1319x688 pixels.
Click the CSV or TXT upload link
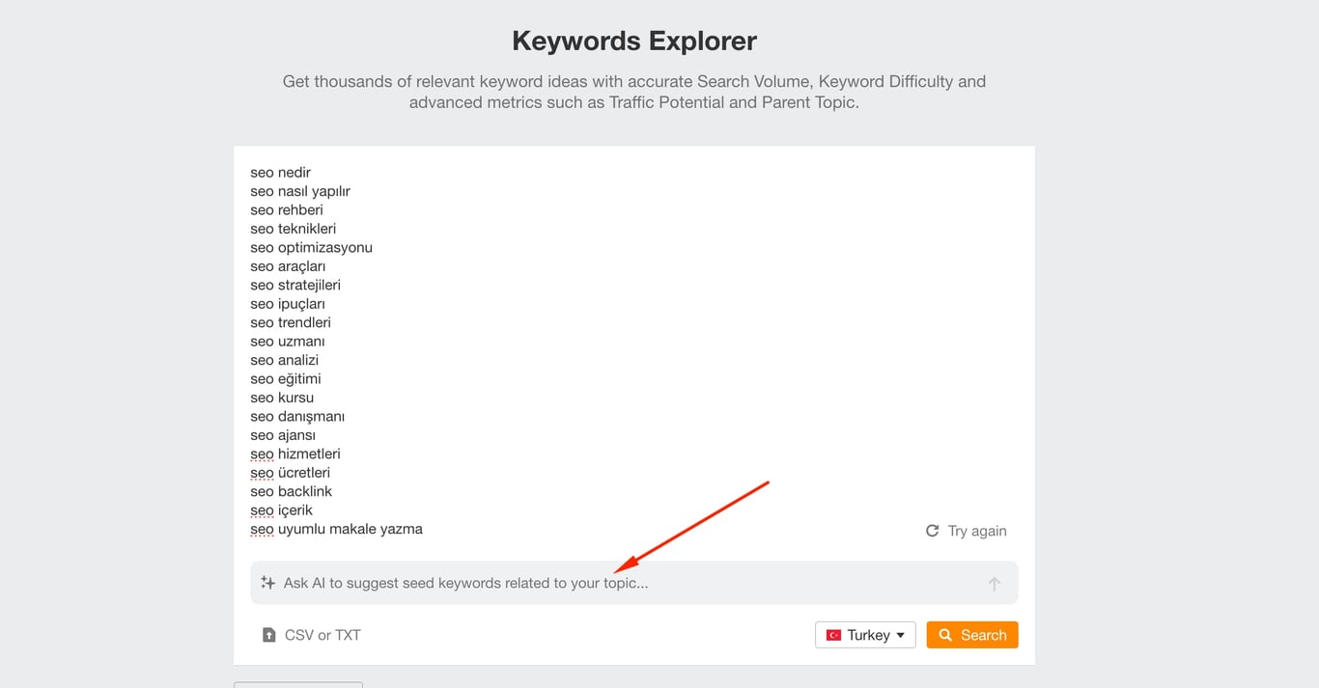point(323,635)
